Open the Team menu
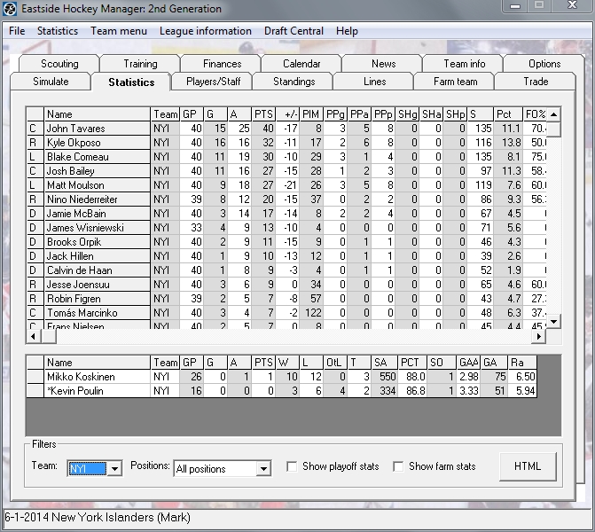 (x=119, y=31)
